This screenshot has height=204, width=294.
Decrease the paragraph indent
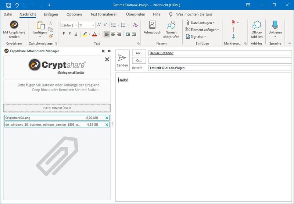pyautogui.click(x=128, y=34)
